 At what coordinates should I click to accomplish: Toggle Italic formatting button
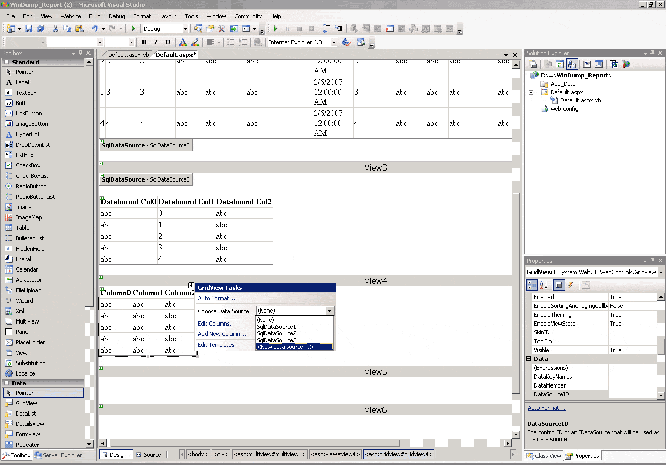(x=156, y=43)
